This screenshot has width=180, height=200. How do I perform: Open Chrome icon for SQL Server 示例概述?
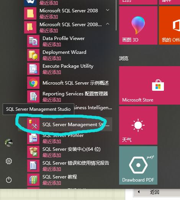pos(33,83)
